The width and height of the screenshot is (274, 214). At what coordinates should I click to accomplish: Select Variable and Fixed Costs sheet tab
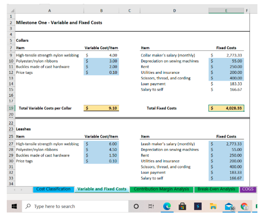coord(102,189)
